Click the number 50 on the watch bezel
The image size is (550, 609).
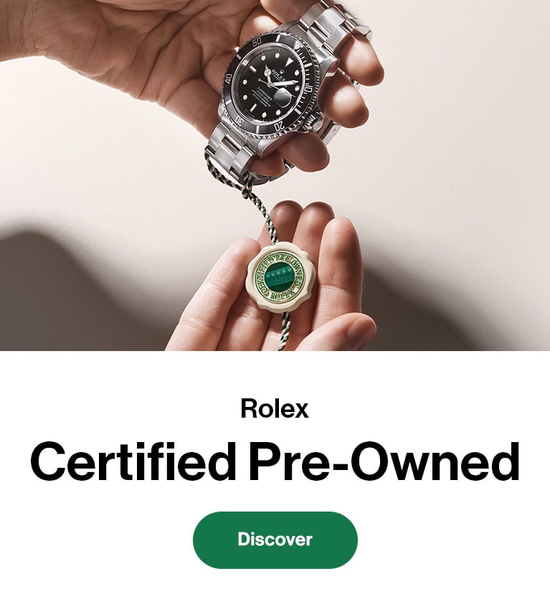(x=257, y=42)
